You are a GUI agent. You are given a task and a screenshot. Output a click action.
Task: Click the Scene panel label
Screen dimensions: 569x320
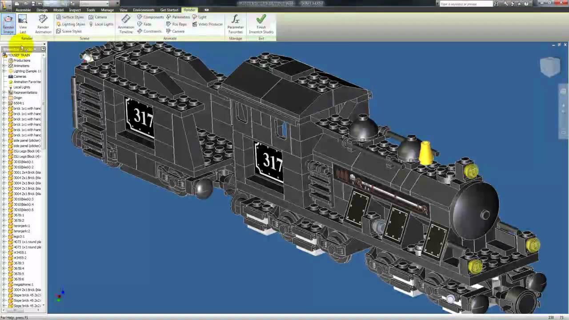(x=84, y=39)
